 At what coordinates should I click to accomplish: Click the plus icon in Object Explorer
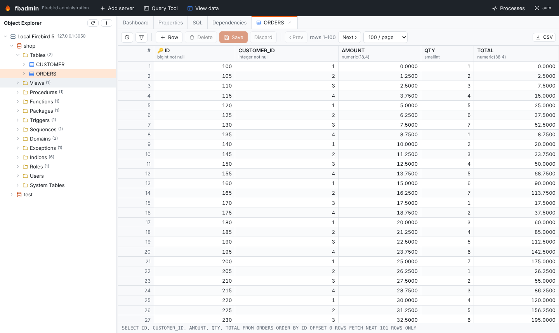click(x=106, y=23)
